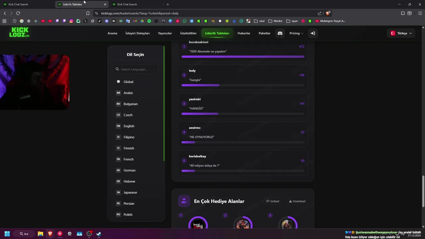425x239 pixels.
Task: Click the share icon in the address bar
Action: 319,13
